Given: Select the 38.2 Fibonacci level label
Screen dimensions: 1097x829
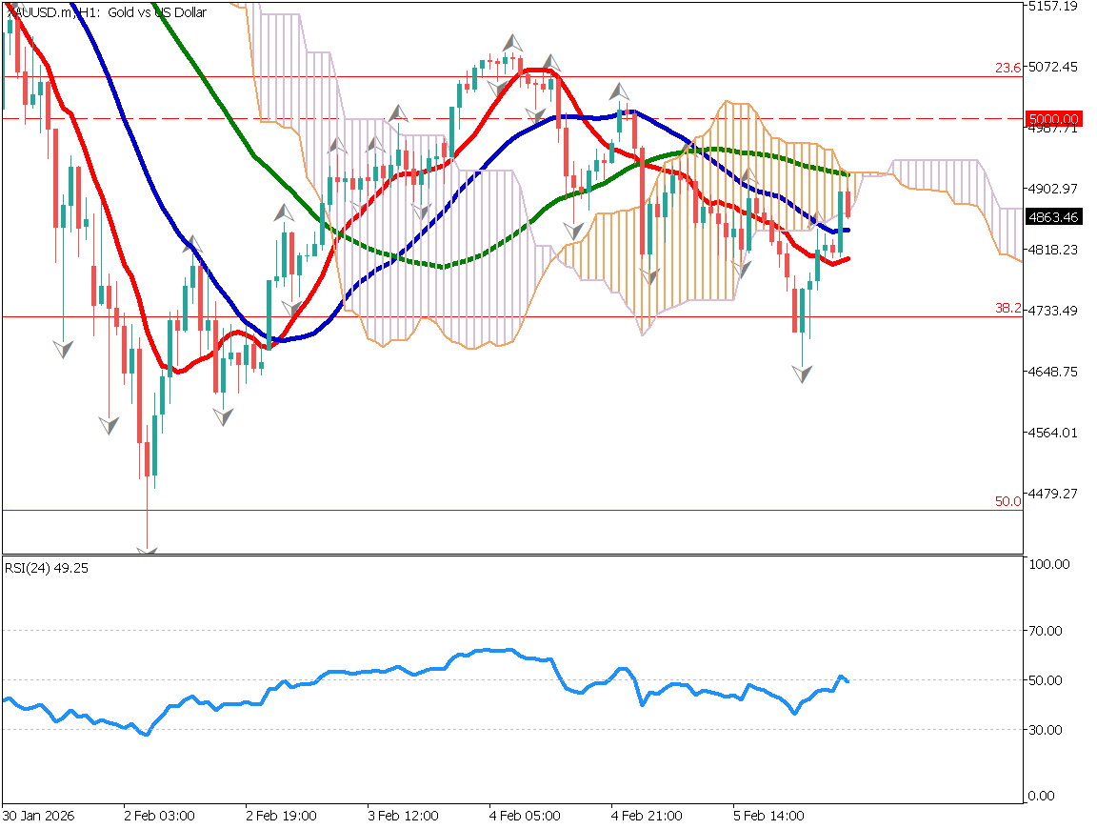Looking at the screenshot, I should 1007,309.
